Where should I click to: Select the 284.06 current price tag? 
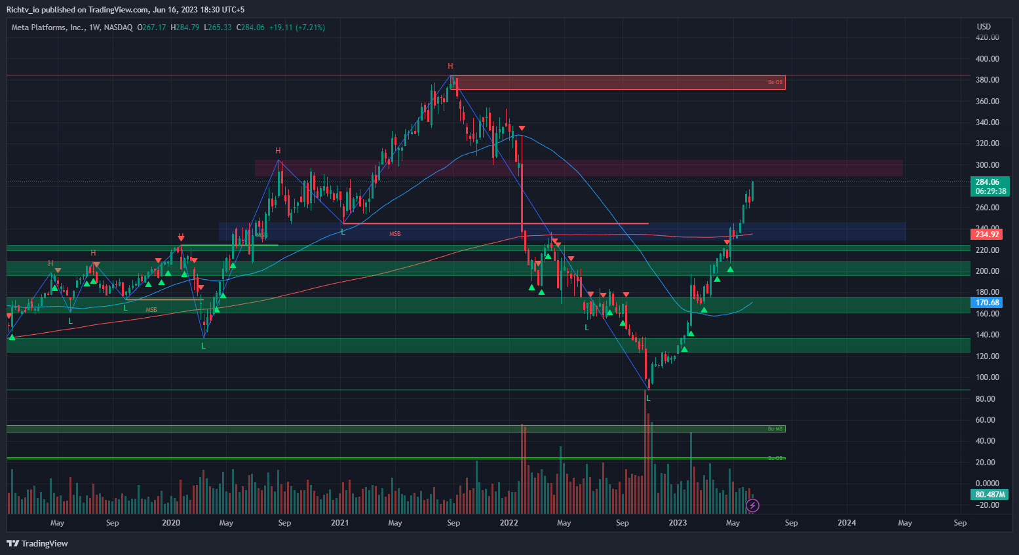coord(988,182)
